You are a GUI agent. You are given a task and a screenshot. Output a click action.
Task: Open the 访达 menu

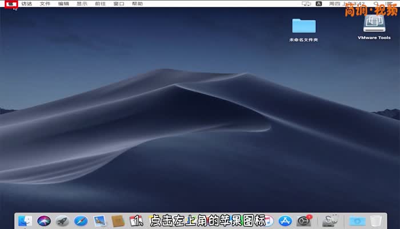[x=27, y=3]
